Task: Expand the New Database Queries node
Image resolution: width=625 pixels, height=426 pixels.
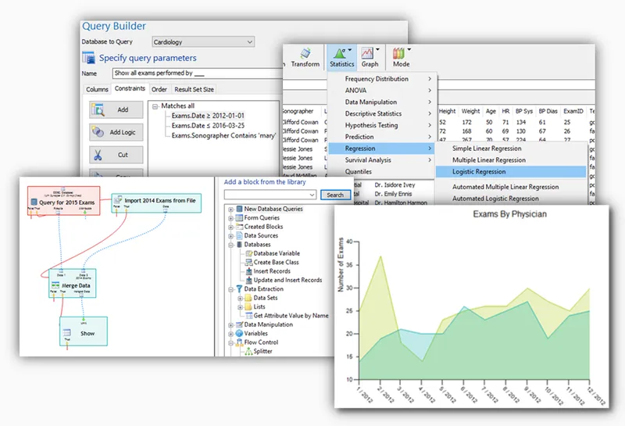Action: click(x=230, y=209)
